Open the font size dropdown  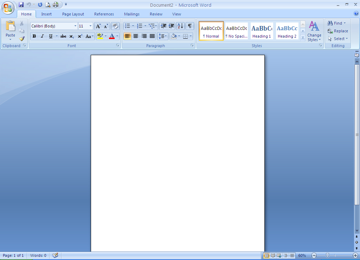pos(90,26)
